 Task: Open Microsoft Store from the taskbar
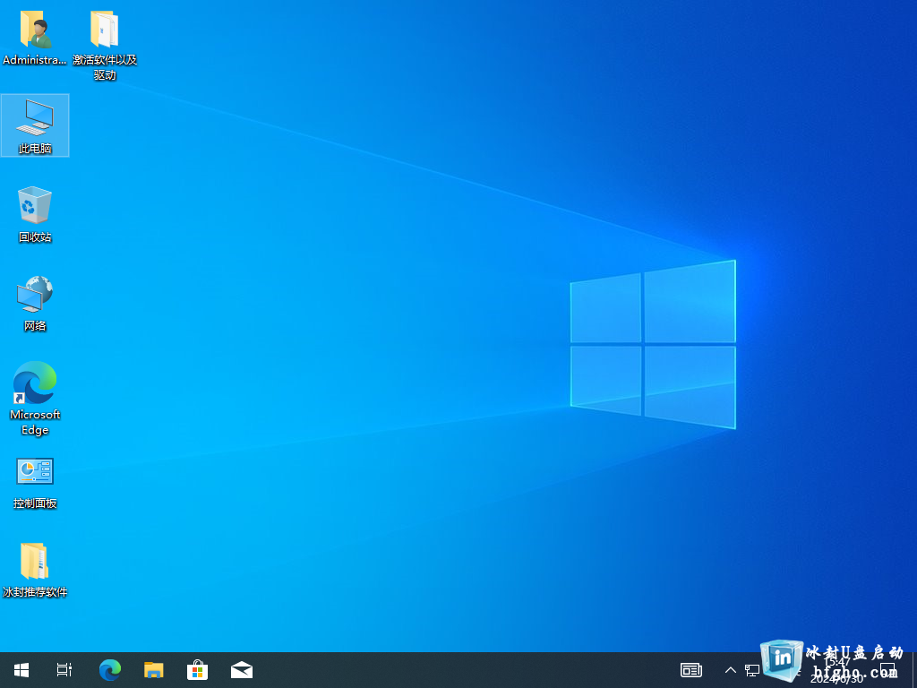coord(197,670)
